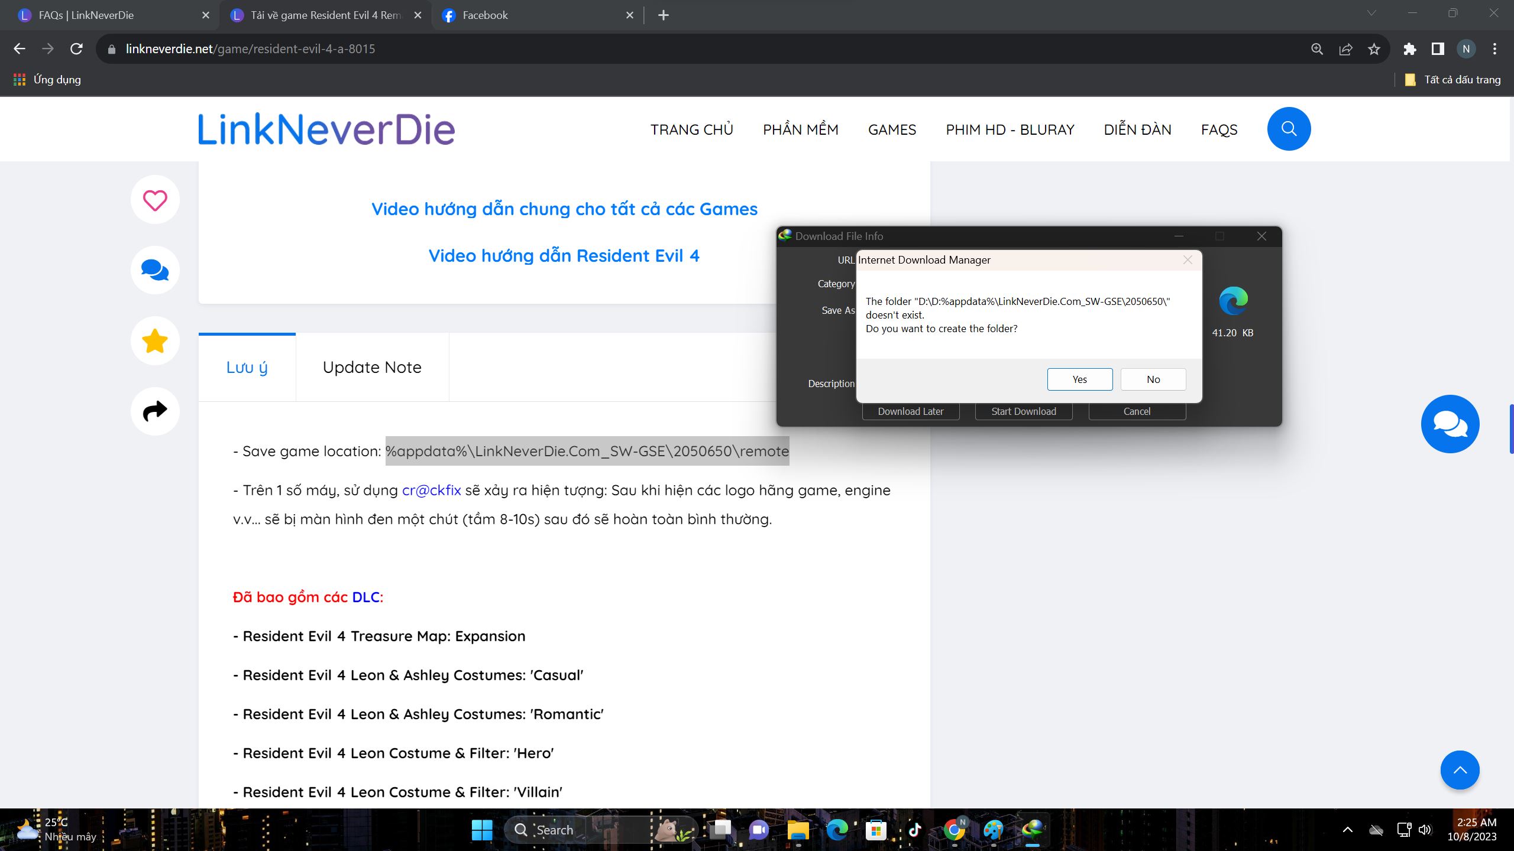Bookmark this page with the star icon
Image resolution: width=1514 pixels, height=851 pixels.
1374,49
